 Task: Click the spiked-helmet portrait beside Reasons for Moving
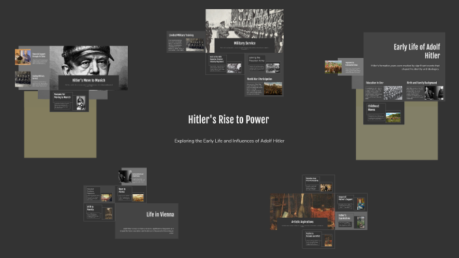(x=81, y=103)
